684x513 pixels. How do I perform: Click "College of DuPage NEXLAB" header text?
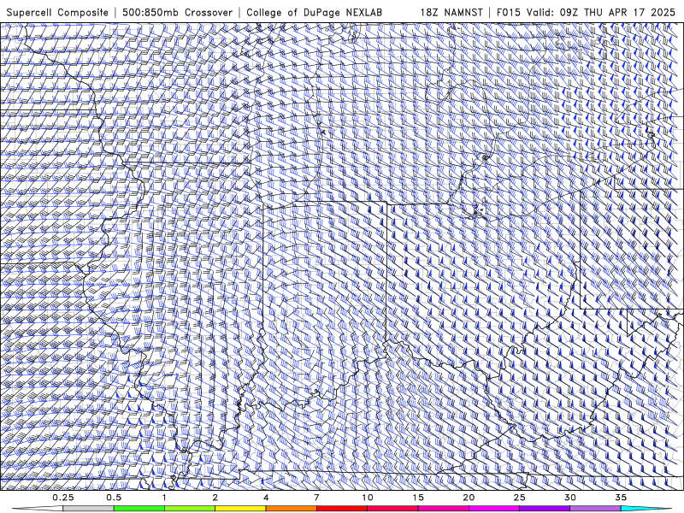pyautogui.click(x=314, y=12)
